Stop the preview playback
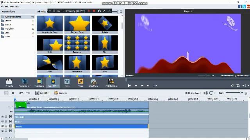The image size is (250, 140). (136, 86)
